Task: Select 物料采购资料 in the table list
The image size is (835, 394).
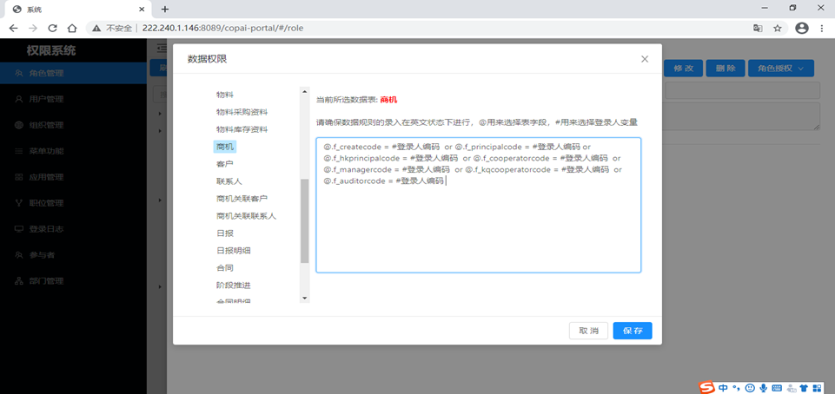Action: point(242,112)
